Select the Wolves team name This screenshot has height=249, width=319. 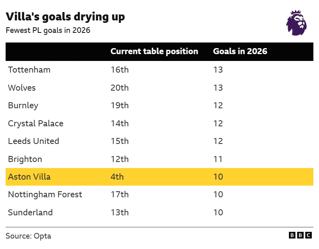[22, 88]
